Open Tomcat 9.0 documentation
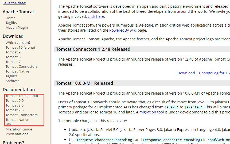Viewport: 230px width, 144px height. pos(14,101)
